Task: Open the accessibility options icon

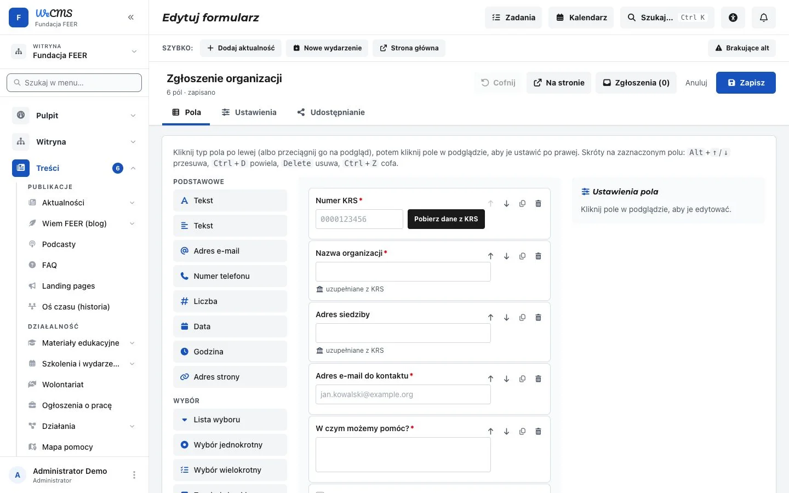Action: click(x=733, y=18)
